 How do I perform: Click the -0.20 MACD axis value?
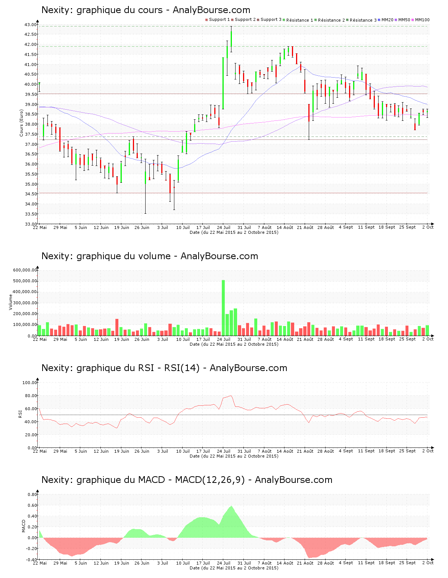pyautogui.click(x=31, y=549)
